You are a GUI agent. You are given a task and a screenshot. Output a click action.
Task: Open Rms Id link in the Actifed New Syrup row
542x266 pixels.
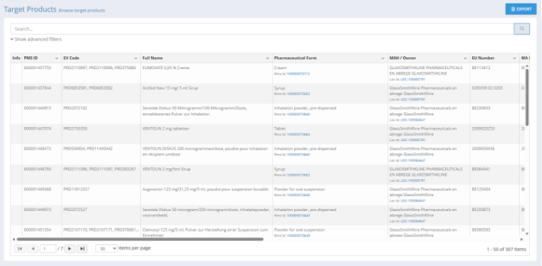[x=298, y=93]
